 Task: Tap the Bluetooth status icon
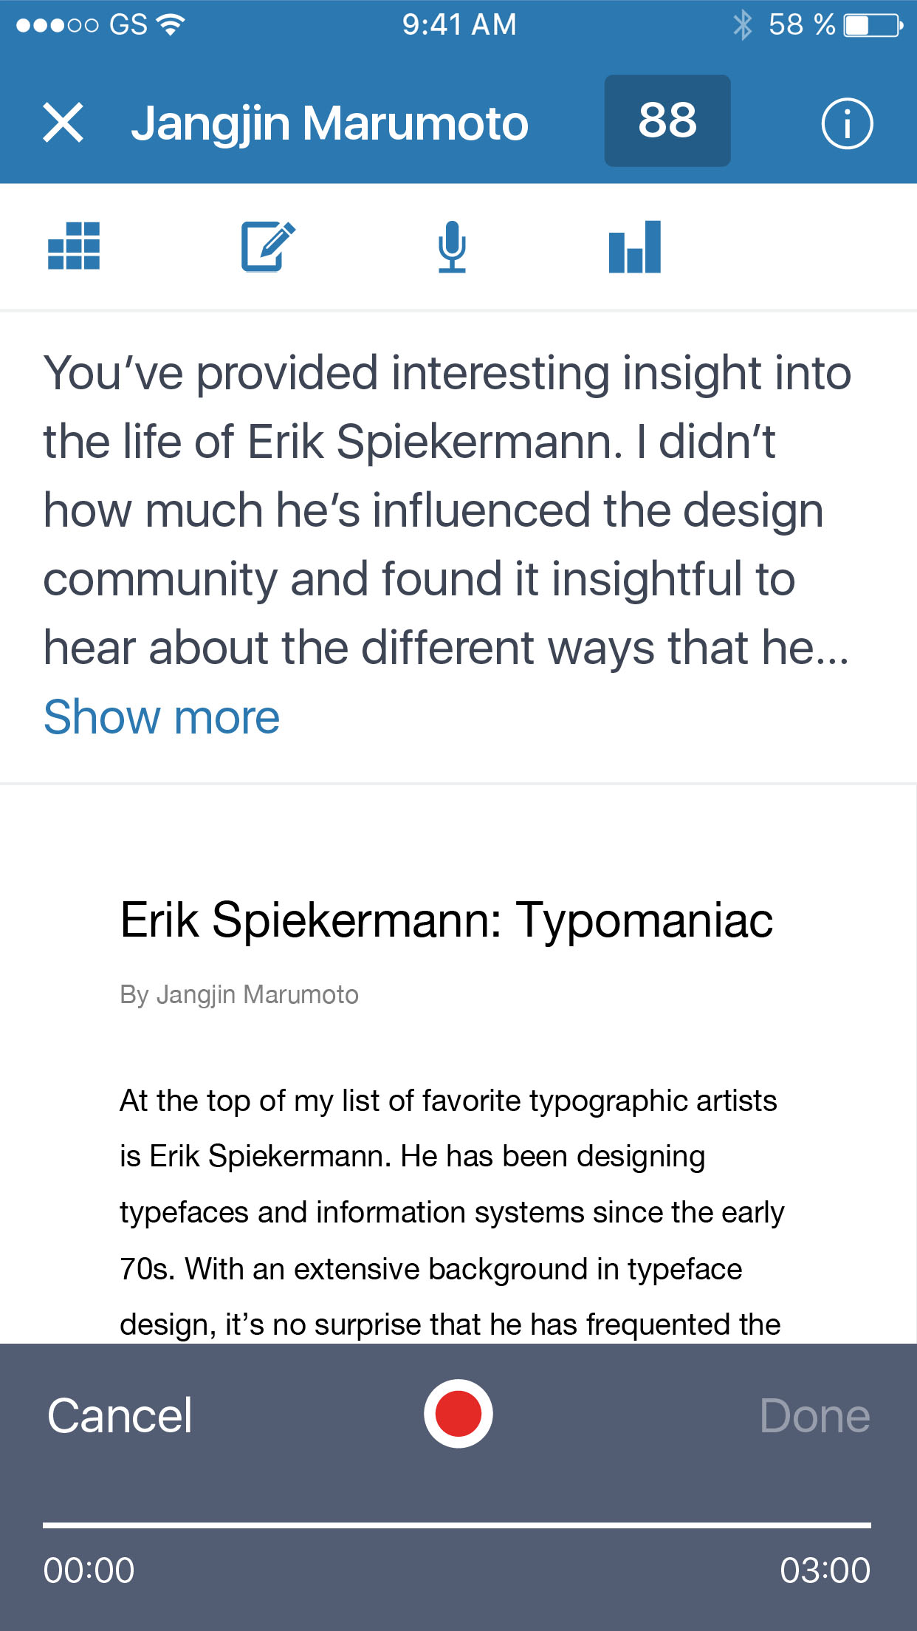tap(742, 25)
